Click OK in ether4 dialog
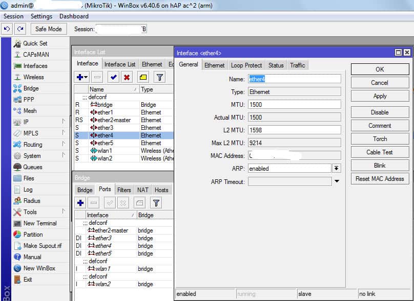The height and width of the screenshot is (301, 414). point(380,70)
